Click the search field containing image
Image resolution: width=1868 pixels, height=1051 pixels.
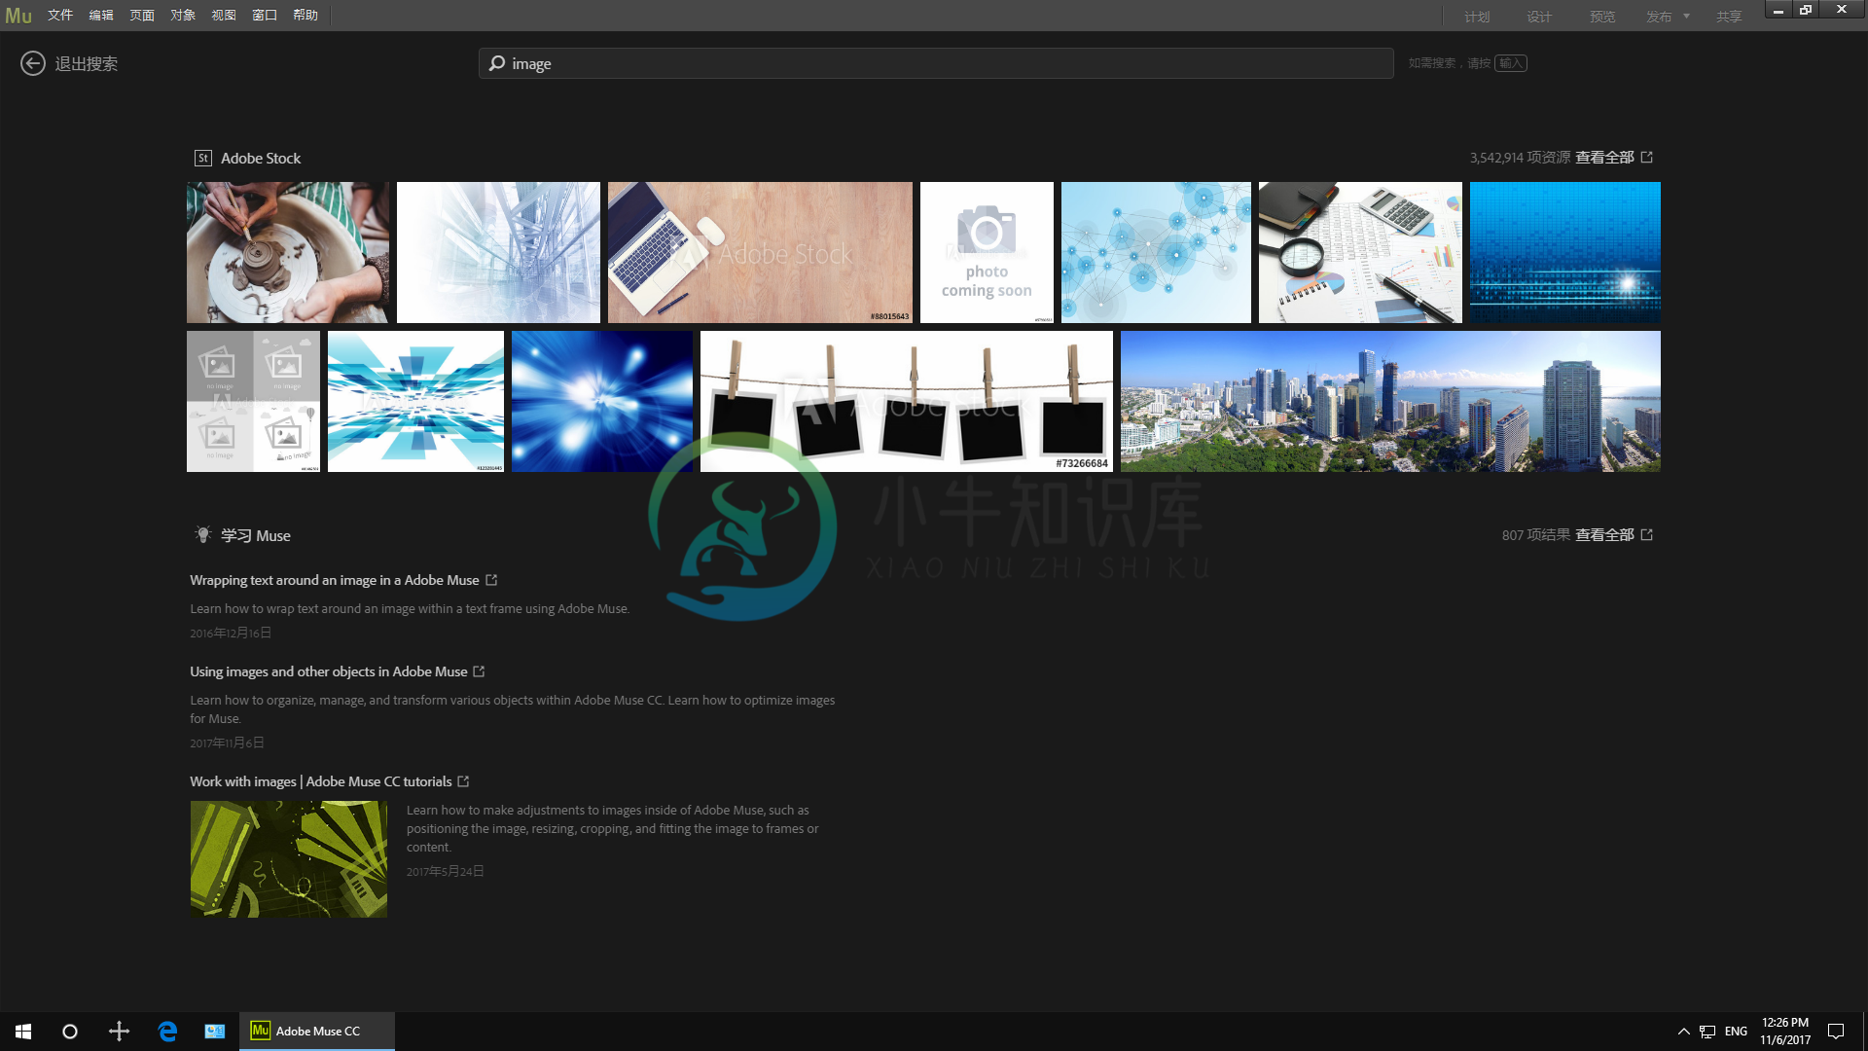pyautogui.click(x=936, y=63)
